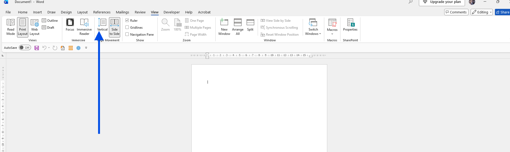Screen dimensions: 510x152
Task: Click inside the blank document page
Action: pyautogui.click(x=259, y=108)
